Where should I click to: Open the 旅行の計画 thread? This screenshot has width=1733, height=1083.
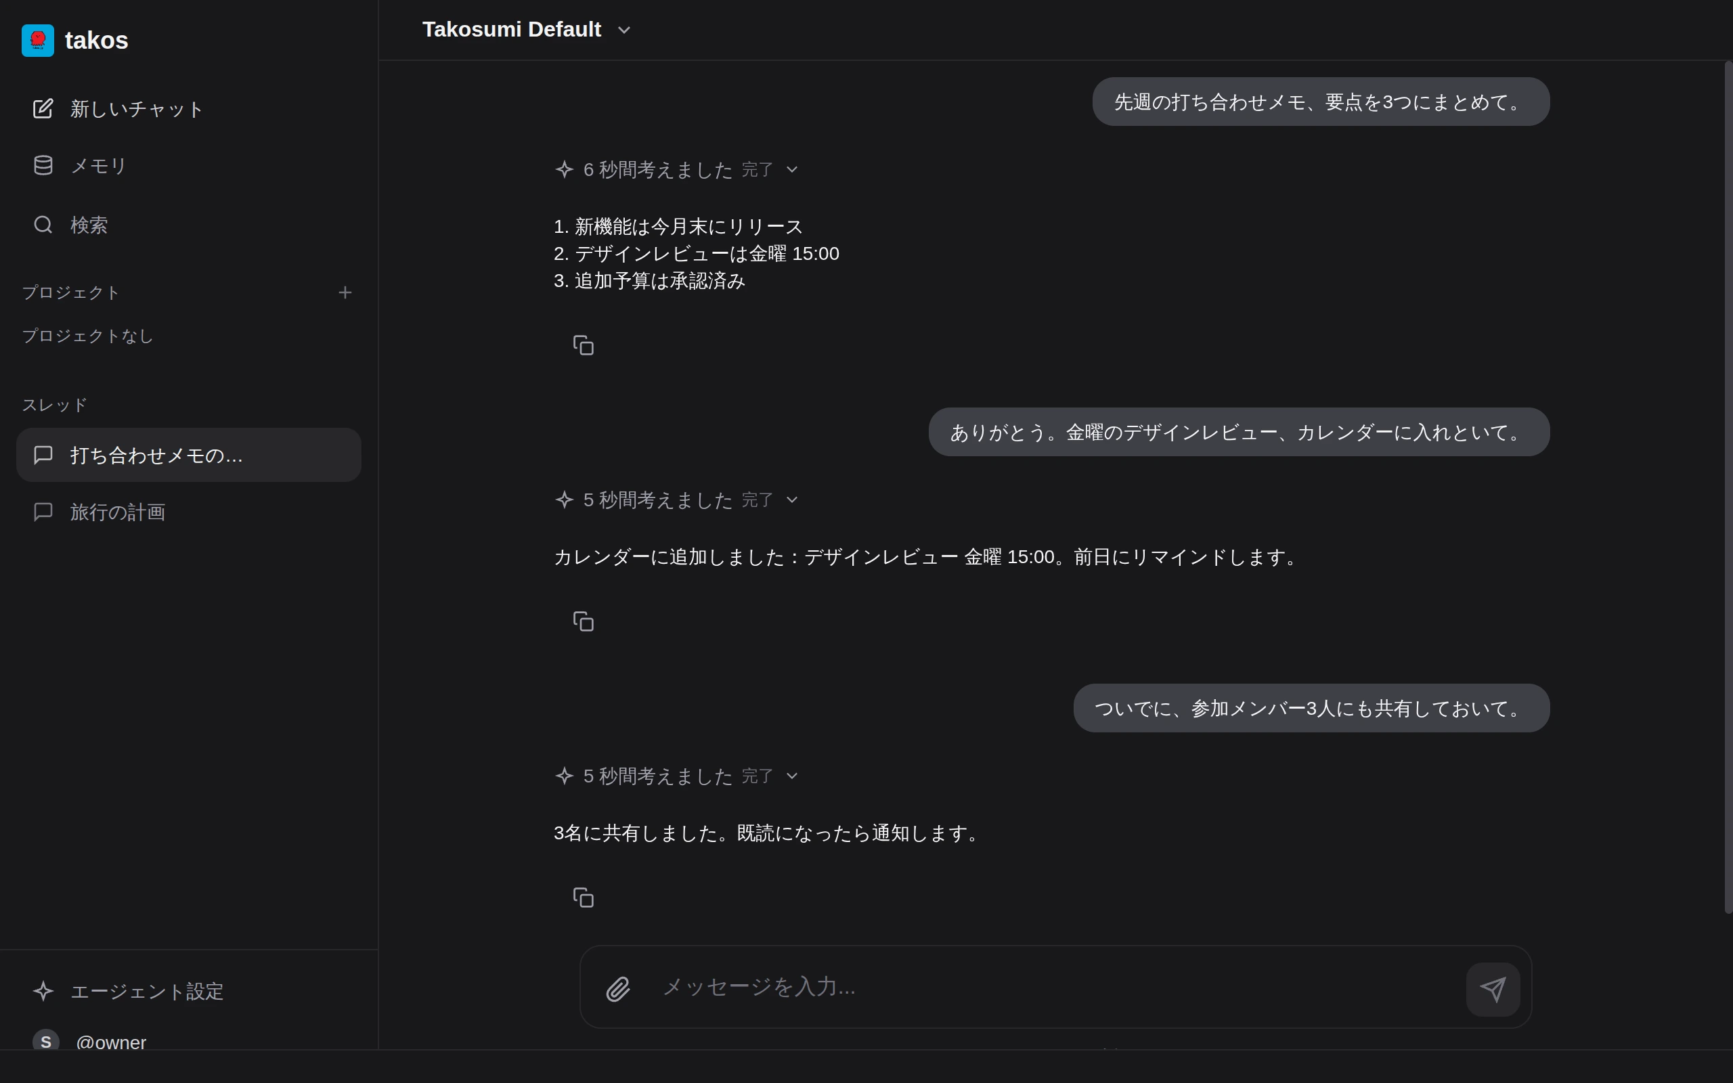click(x=189, y=512)
